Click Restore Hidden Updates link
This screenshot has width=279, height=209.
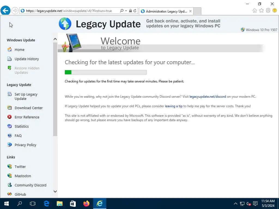pos(27,70)
